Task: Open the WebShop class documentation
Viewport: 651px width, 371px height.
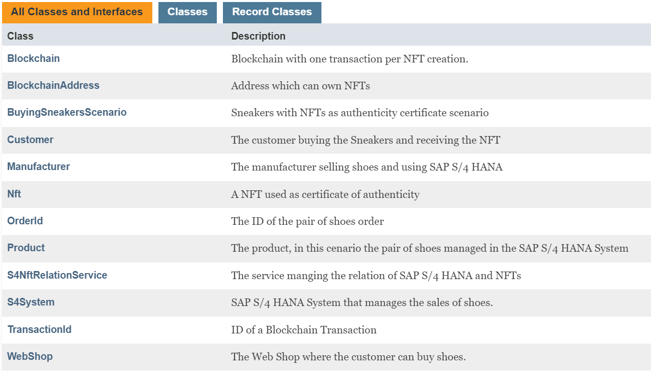Action: coord(30,356)
